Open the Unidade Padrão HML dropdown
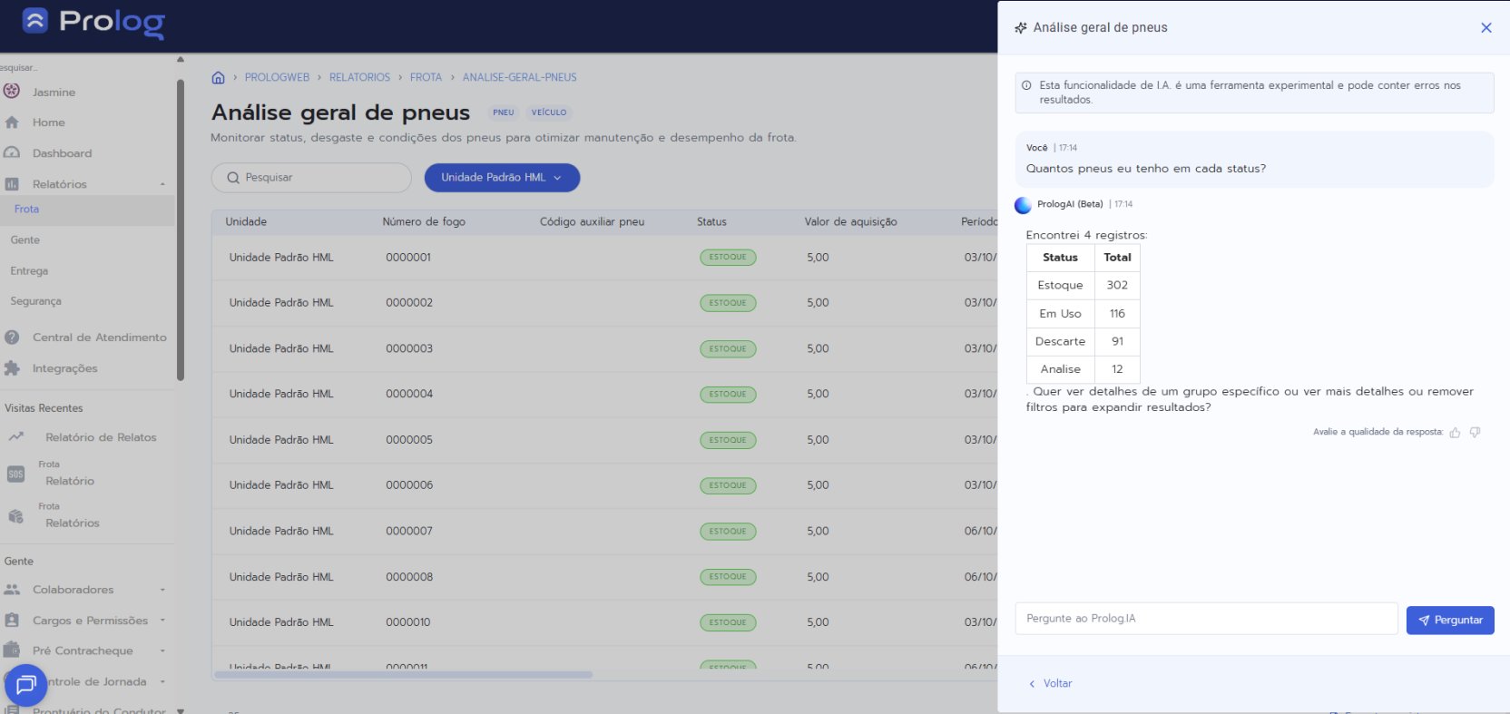The width and height of the screenshot is (1510, 714). click(502, 178)
